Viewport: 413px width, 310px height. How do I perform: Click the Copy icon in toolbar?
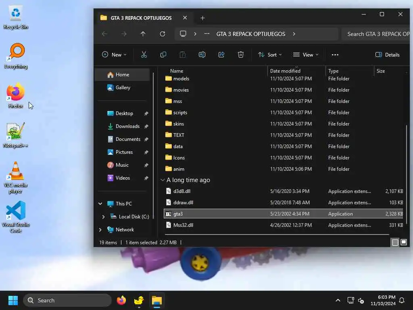(163, 54)
